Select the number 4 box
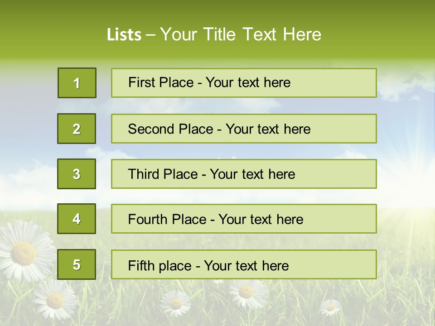This screenshot has width=435, height=326. [x=77, y=219]
